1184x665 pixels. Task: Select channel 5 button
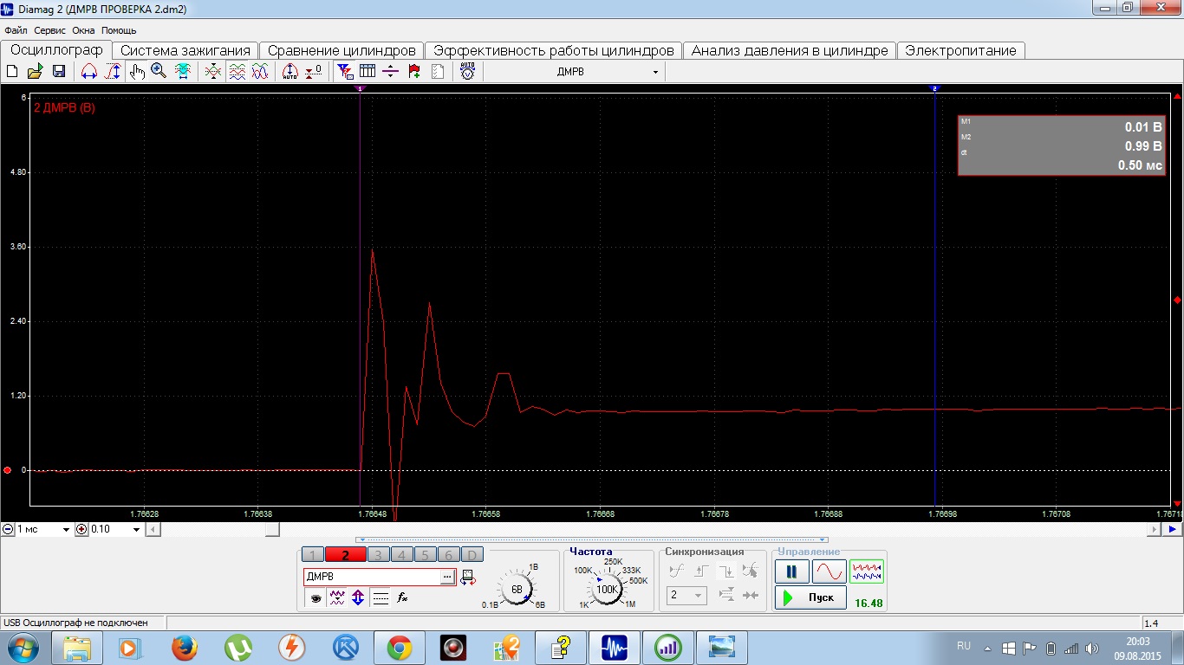(425, 556)
